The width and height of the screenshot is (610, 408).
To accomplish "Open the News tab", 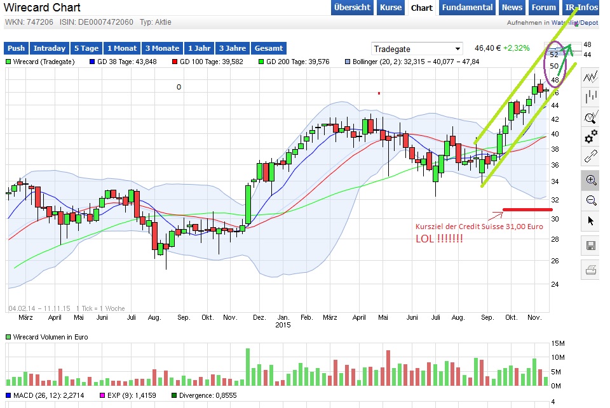I will pos(512,8).
